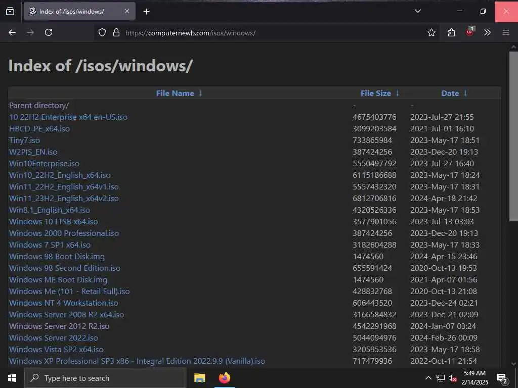Download Windows Server 2012 R2.iso
The height and width of the screenshot is (388, 518).
click(x=59, y=326)
